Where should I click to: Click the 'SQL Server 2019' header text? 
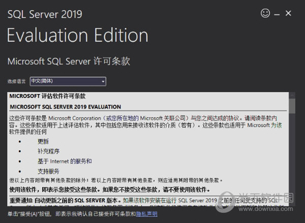[45, 14]
